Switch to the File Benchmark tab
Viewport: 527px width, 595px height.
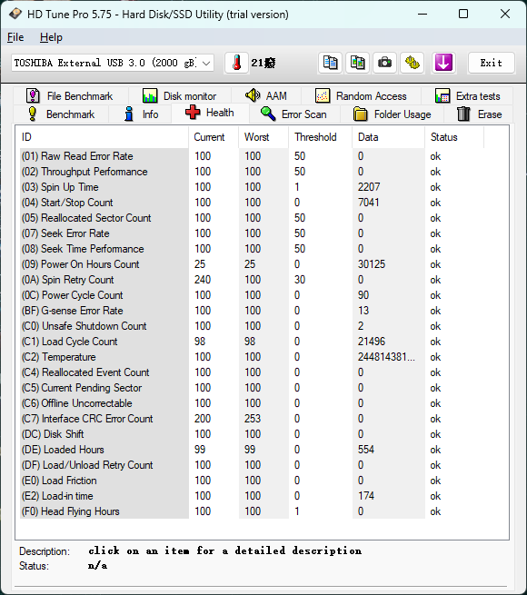pos(69,96)
